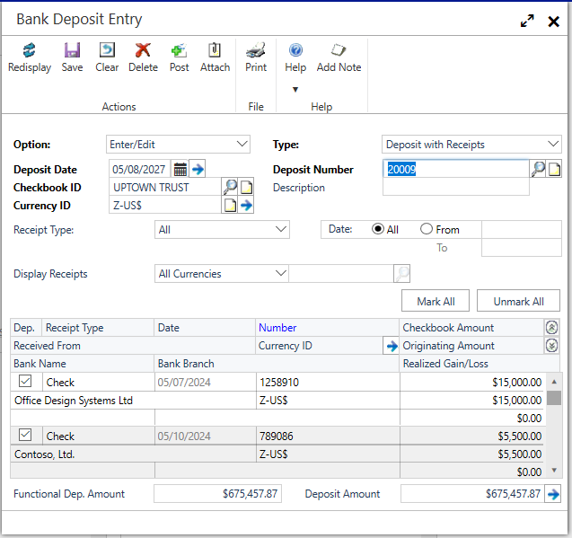Uncheck deposit checkbox for check 789086
This screenshot has width=572, height=538.
25,435
